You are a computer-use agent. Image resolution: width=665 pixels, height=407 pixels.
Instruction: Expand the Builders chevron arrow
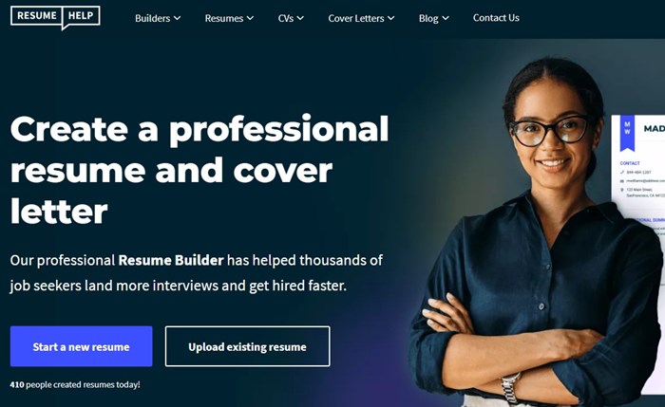tap(178, 18)
